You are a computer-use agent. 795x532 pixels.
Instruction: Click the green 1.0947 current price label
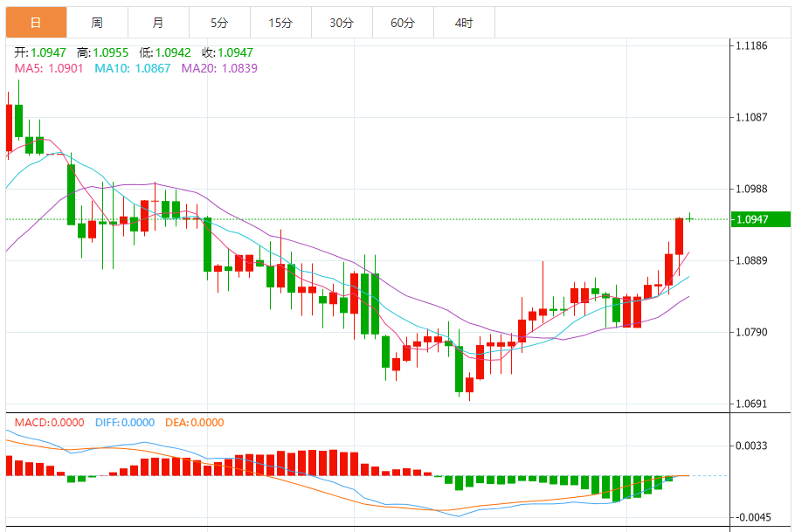click(x=761, y=219)
